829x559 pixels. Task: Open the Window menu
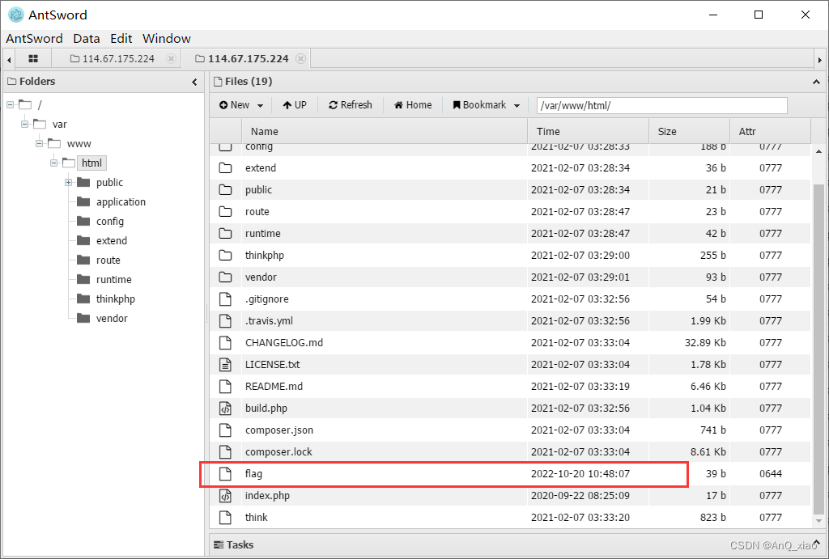[167, 39]
